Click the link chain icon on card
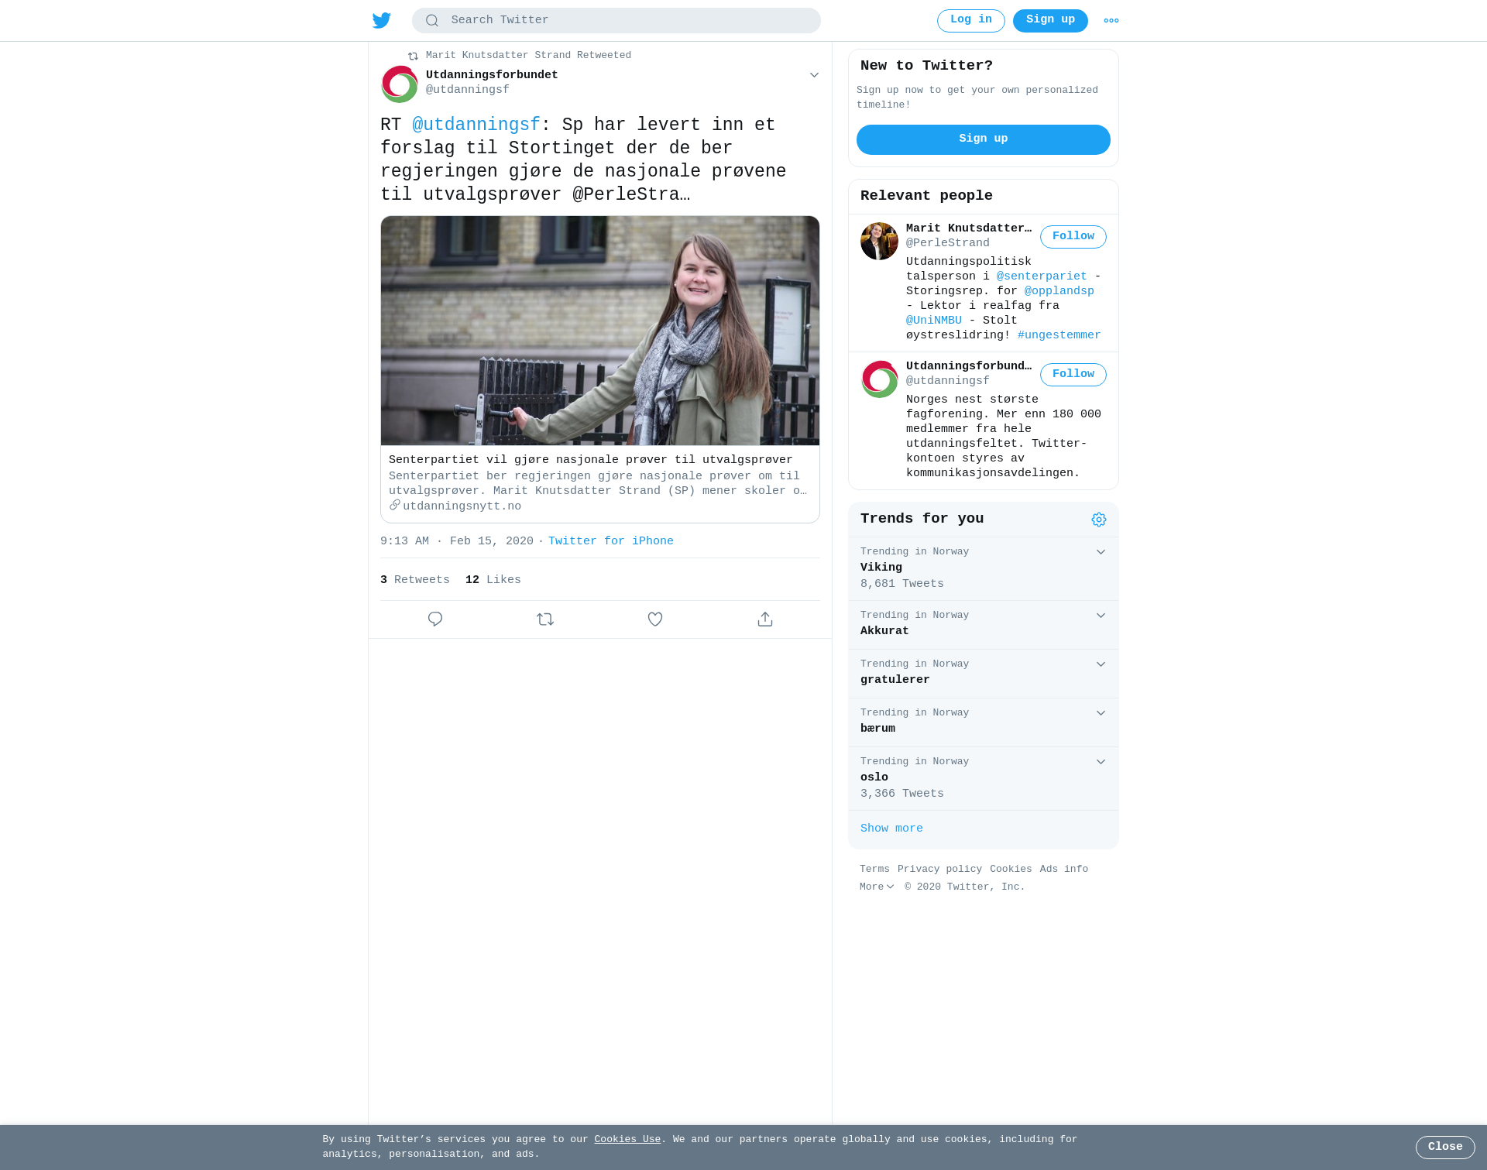Screen dimensions: 1487x1170 click(395, 505)
